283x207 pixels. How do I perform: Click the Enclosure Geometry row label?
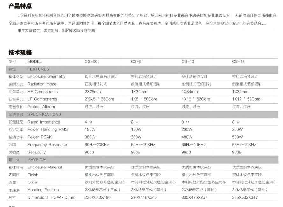coord(46,77)
